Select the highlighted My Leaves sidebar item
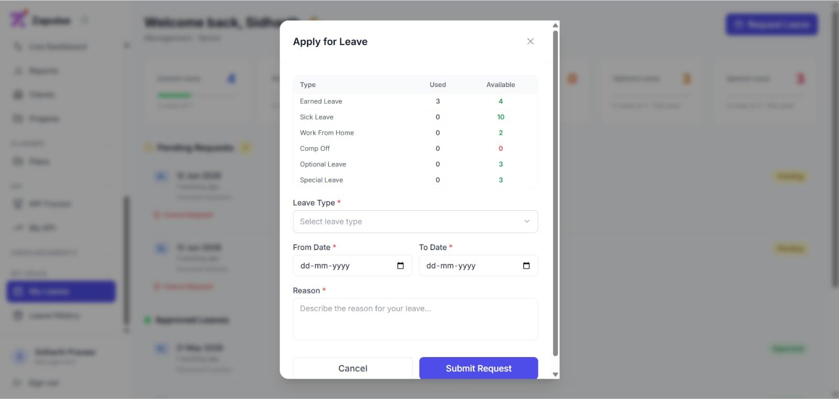839x399 pixels. (x=61, y=292)
